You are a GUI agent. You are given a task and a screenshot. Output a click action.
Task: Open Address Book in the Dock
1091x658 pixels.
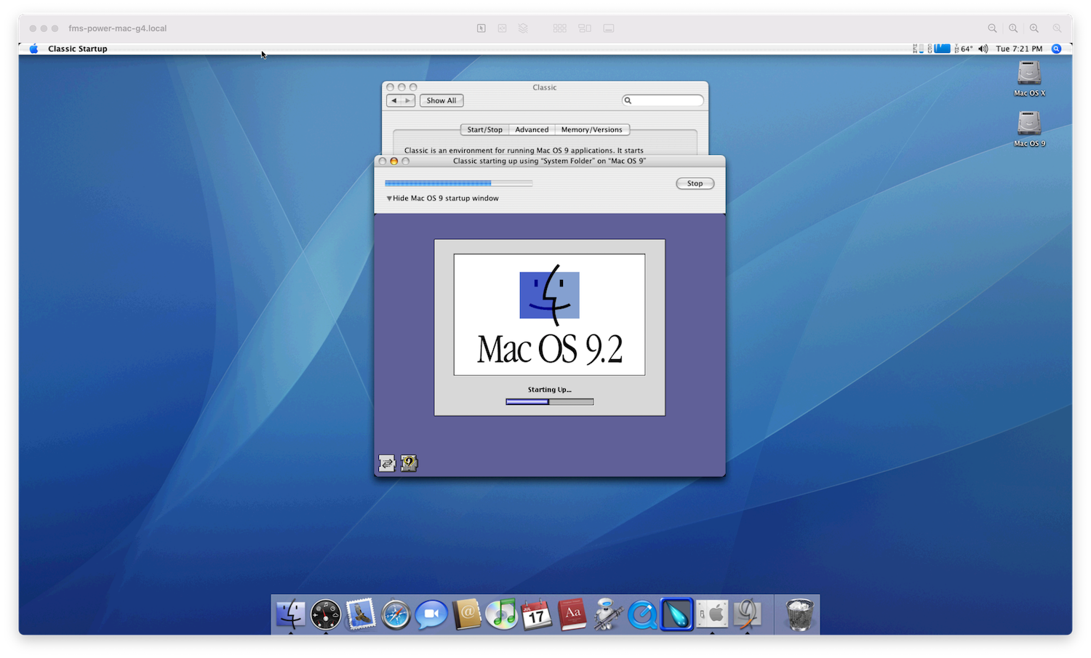pos(467,614)
